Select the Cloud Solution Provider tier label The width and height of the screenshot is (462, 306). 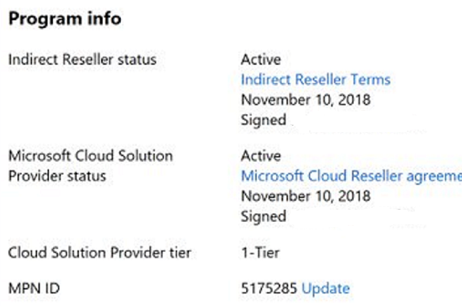pos(99,252)
